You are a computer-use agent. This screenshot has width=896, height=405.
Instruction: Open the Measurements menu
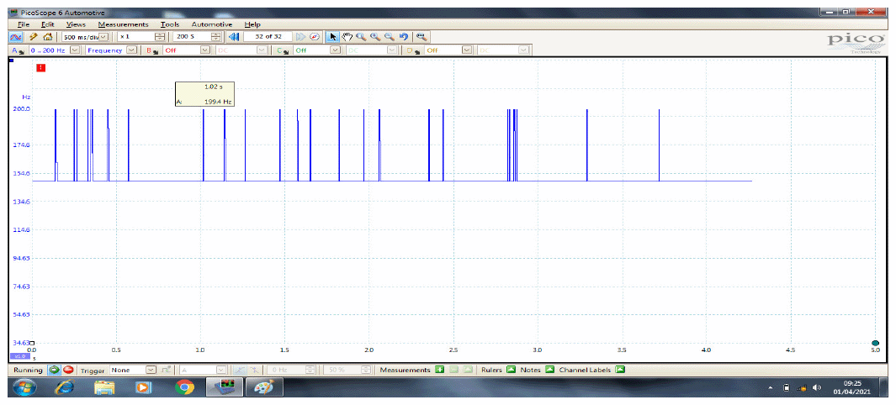coord(123,24)
